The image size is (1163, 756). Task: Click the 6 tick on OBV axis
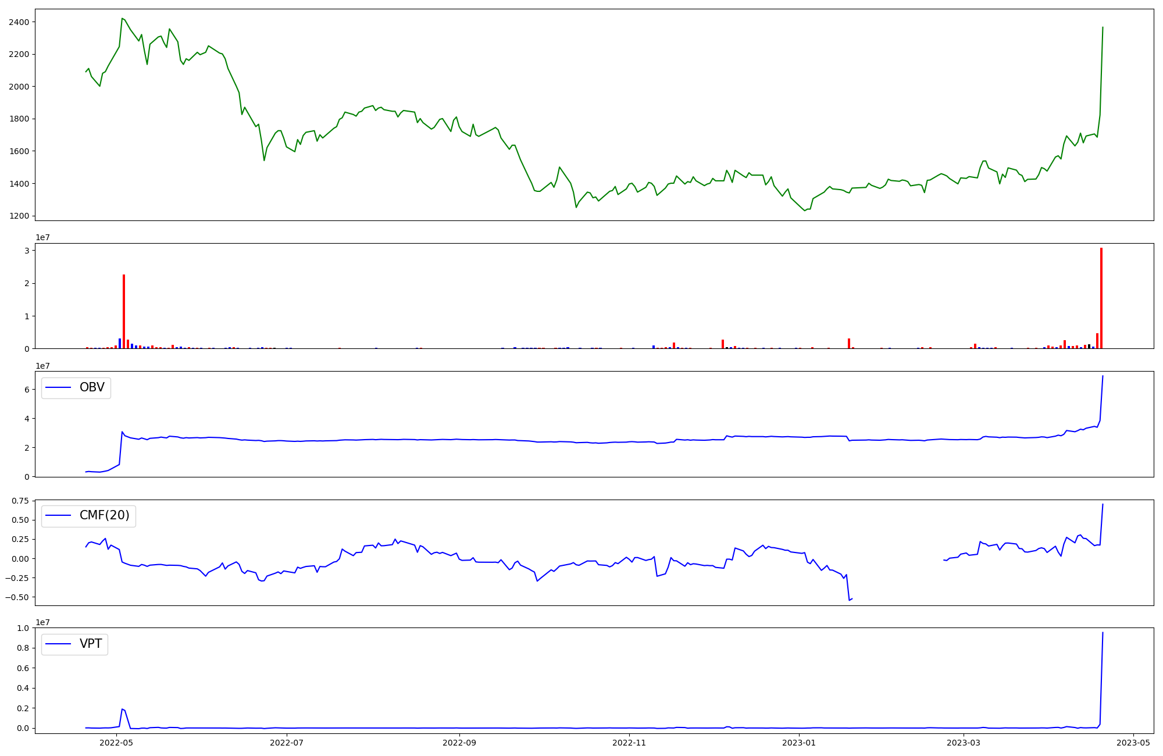27,390
